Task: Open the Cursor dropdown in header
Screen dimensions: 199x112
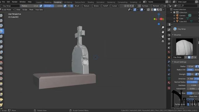Action: tap(115, 6)
